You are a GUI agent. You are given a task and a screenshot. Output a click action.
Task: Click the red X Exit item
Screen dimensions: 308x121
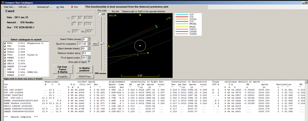(x=74, y=7)
